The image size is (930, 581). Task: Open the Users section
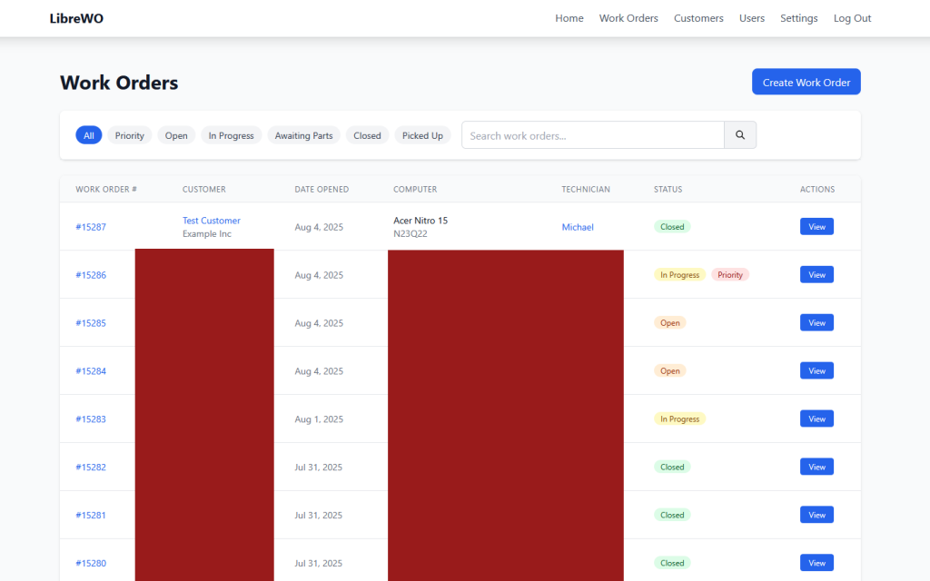[x=752, y=17]
